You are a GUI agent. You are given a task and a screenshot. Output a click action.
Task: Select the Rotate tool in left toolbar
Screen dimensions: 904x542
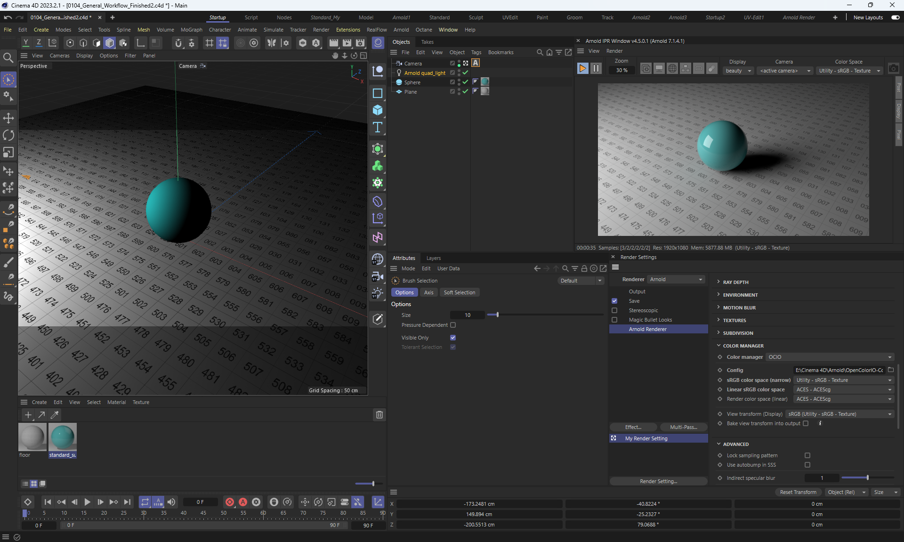click(8, 135)
